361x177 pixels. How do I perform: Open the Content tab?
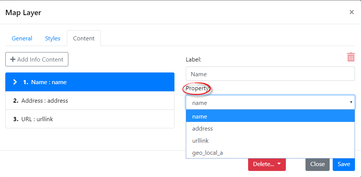[84, 38]
